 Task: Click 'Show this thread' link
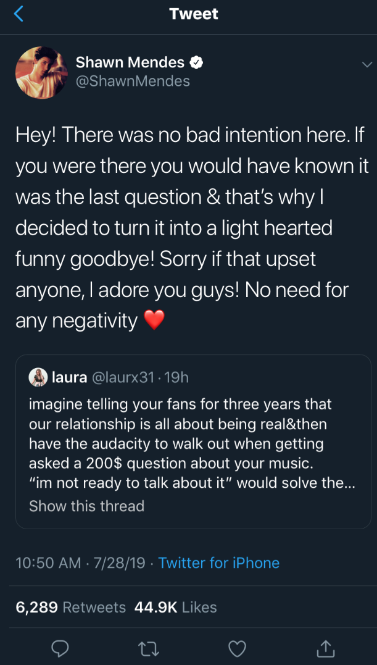pos(86,506)
